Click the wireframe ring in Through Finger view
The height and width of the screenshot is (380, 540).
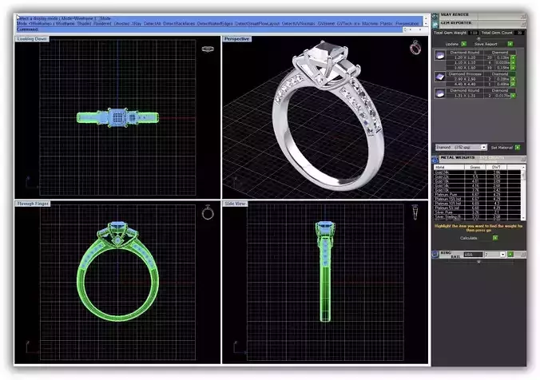click(117, 271)
